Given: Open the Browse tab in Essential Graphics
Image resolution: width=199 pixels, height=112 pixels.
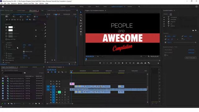Looking at the screenshot, I should click(x=165, y=14).
